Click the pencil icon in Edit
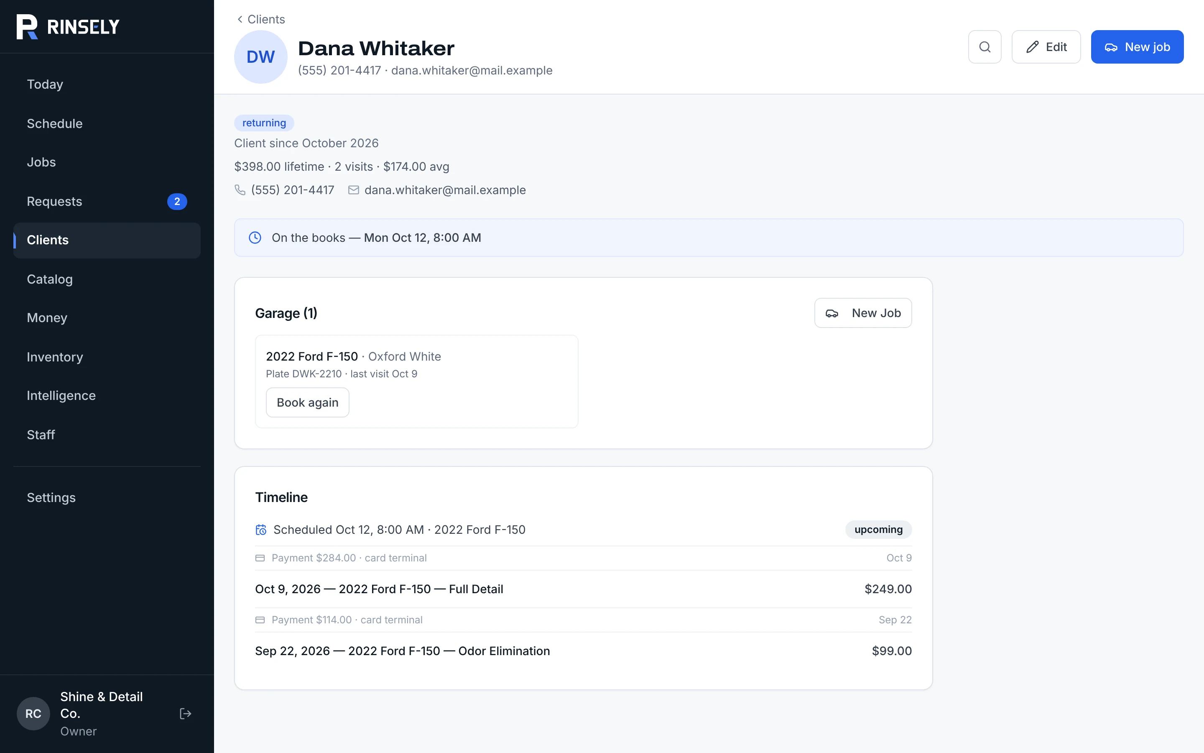The width and height of the screenshot is (1204, 753). [x=1032, y=47]
